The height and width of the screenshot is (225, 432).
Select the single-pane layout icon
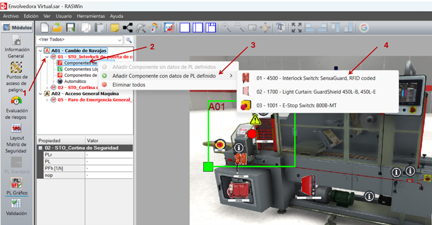[x=184, y=28]
